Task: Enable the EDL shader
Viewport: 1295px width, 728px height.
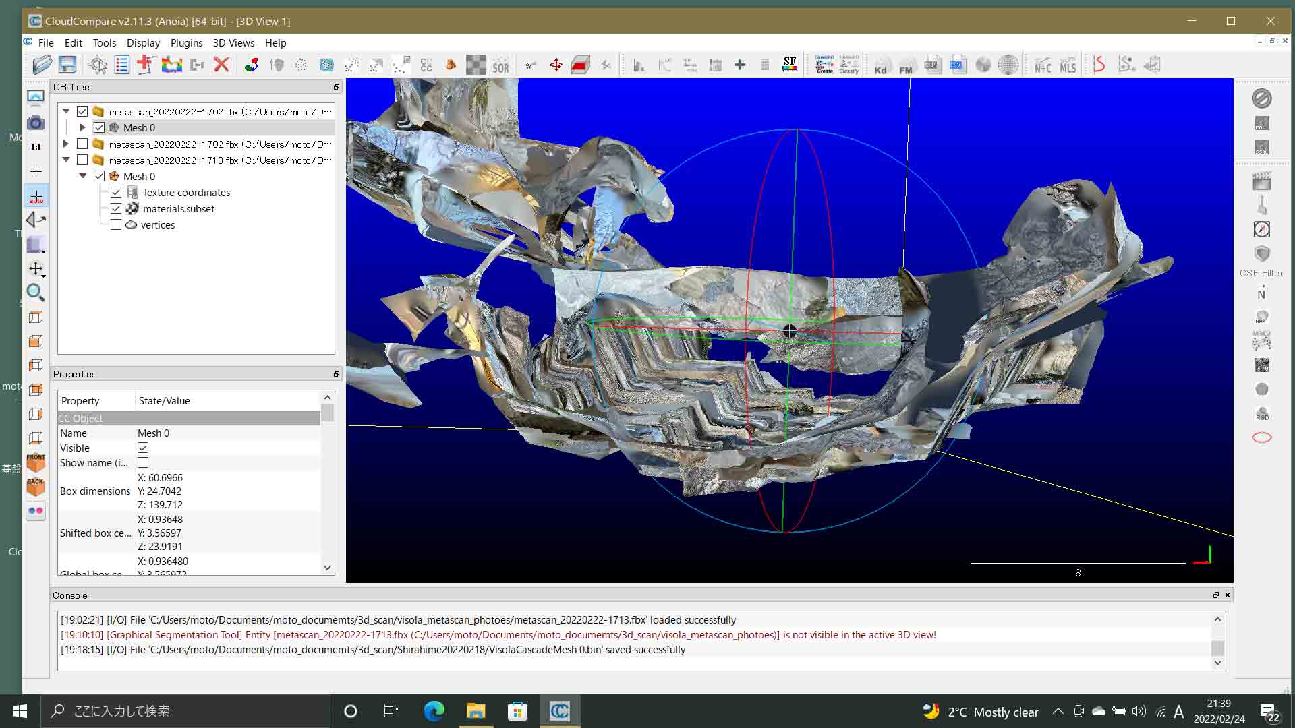Action: coord(1262,123)
